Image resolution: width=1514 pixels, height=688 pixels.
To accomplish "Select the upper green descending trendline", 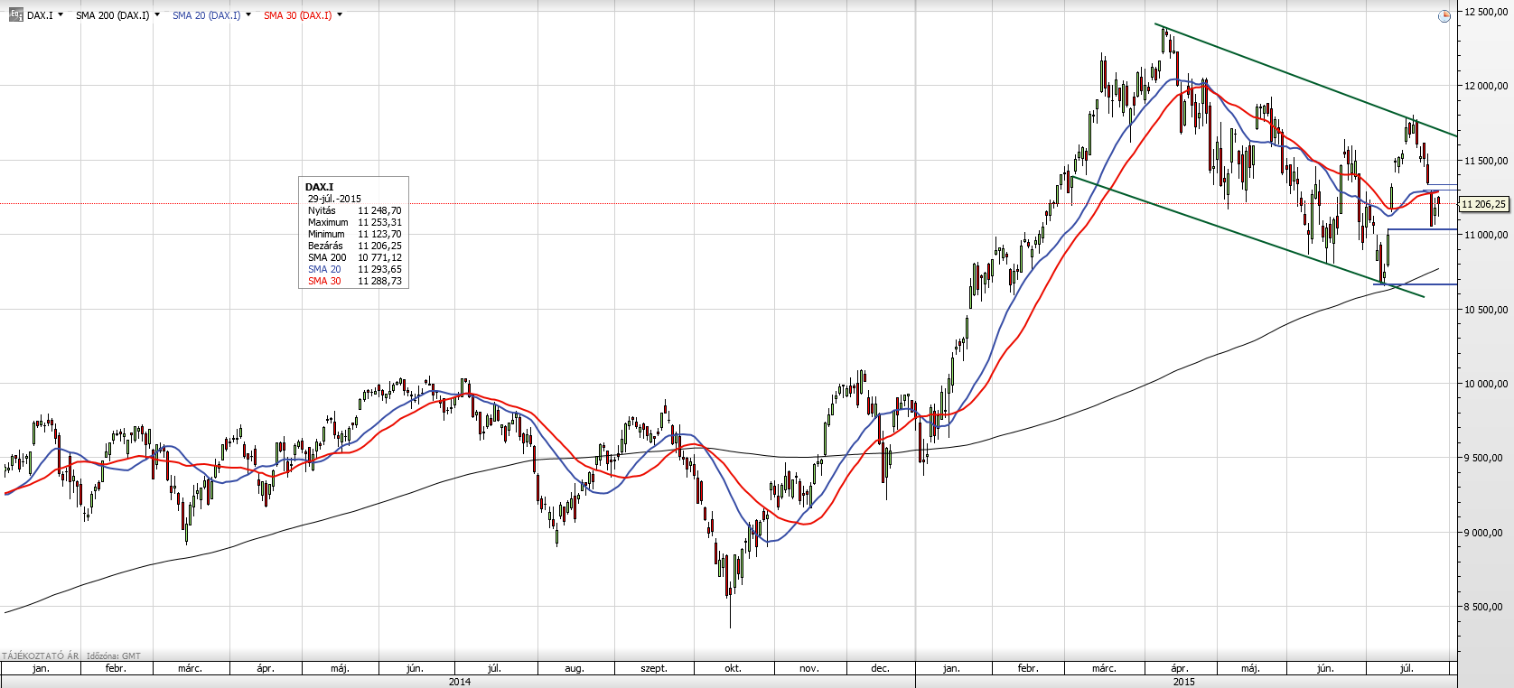I will (1305, 80).
